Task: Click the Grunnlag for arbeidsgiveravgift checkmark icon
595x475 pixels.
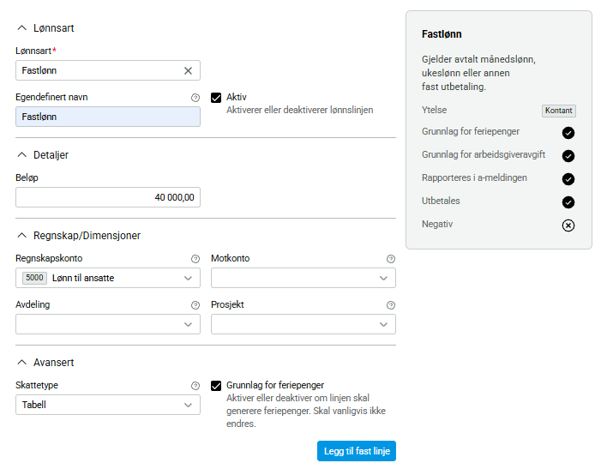Action: (x=568, y=156)
